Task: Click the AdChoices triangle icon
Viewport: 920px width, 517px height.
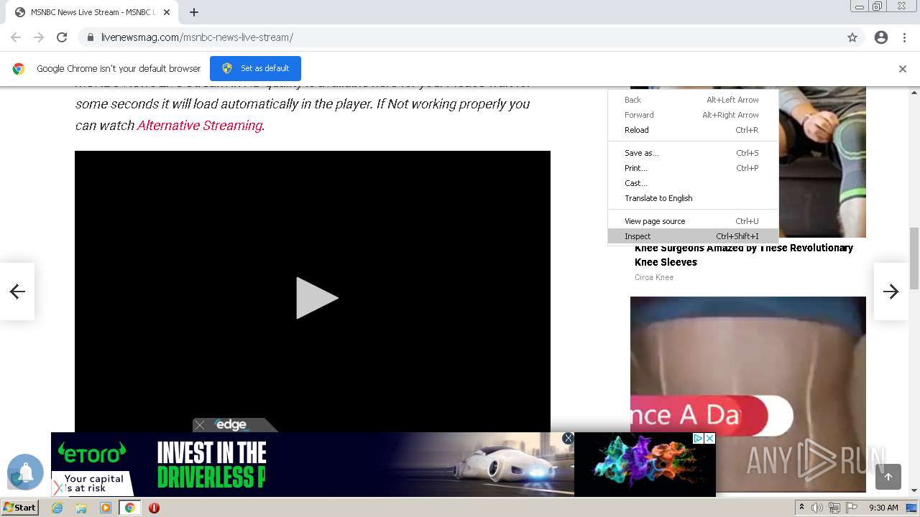Action: [x=698, y=438]
